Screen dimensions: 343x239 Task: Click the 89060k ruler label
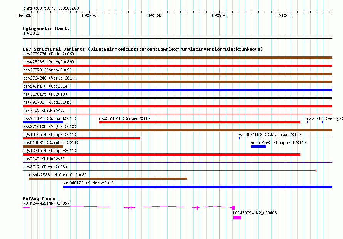pyautogui.click(x=24, y=15)
